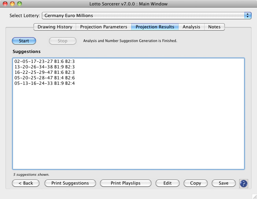The width and height of the screenshot is (257, 199).
Task: Switch to the Projection Parameters tab
Action: tap(103, 27)
